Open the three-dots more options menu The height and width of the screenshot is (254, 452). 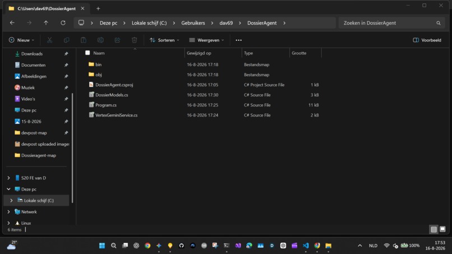click(239, 40)
